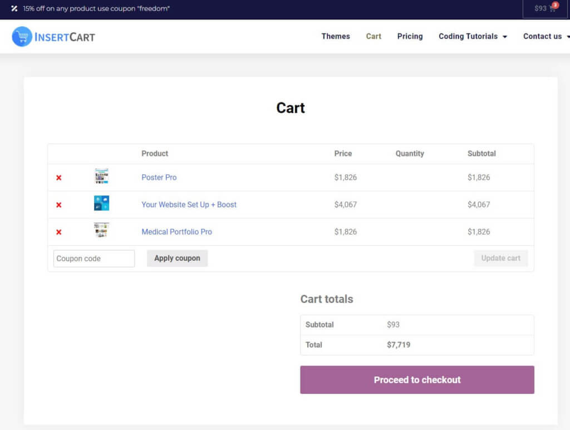Follow the Medical Portfolio Pro link
The height and width of the screenshot is (430, 570).
176,232
